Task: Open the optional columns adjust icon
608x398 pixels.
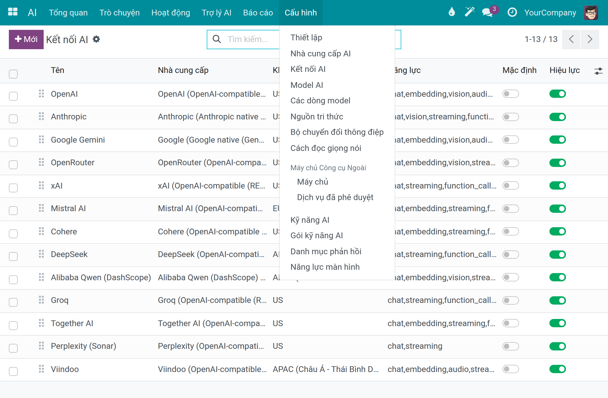Action: 598,71
